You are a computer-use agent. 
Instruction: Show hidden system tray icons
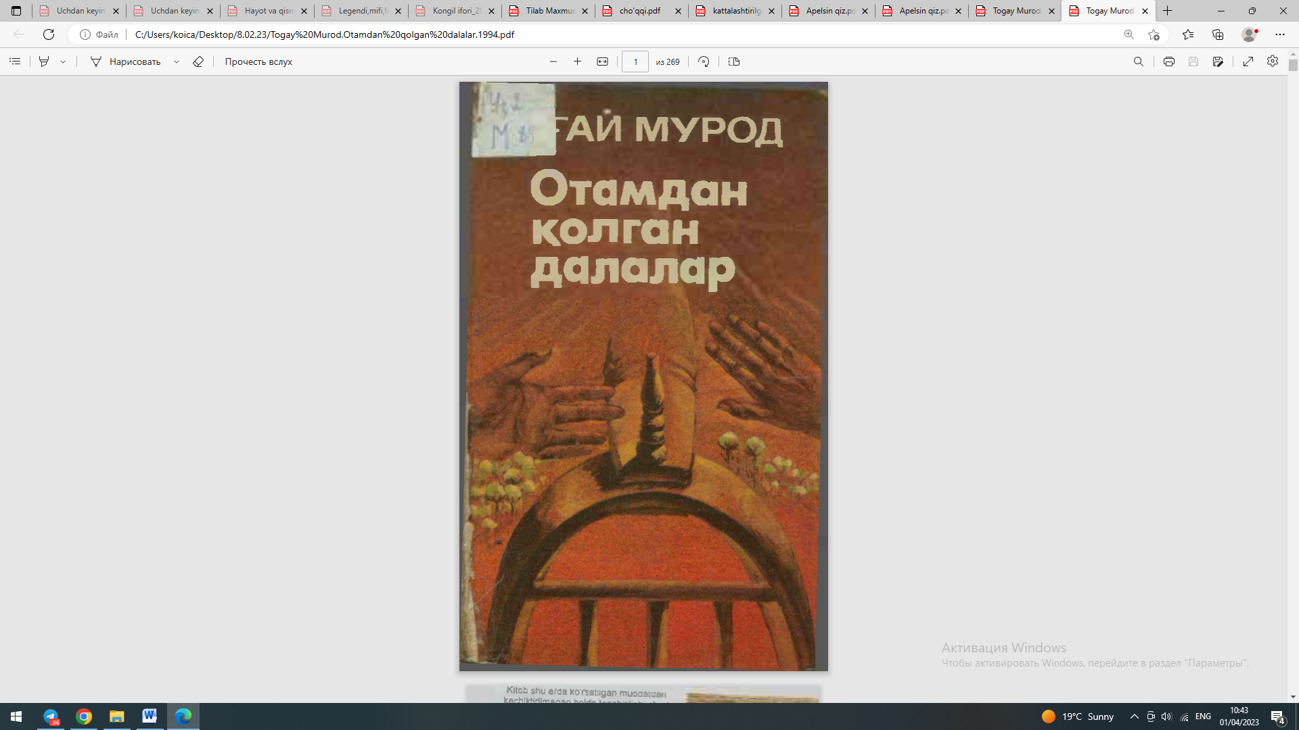click(1135, 716)
